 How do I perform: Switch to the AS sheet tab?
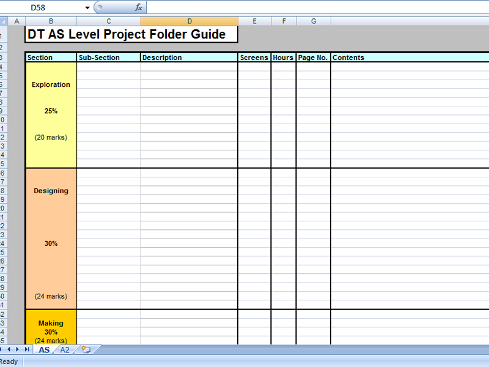(44, 350)
